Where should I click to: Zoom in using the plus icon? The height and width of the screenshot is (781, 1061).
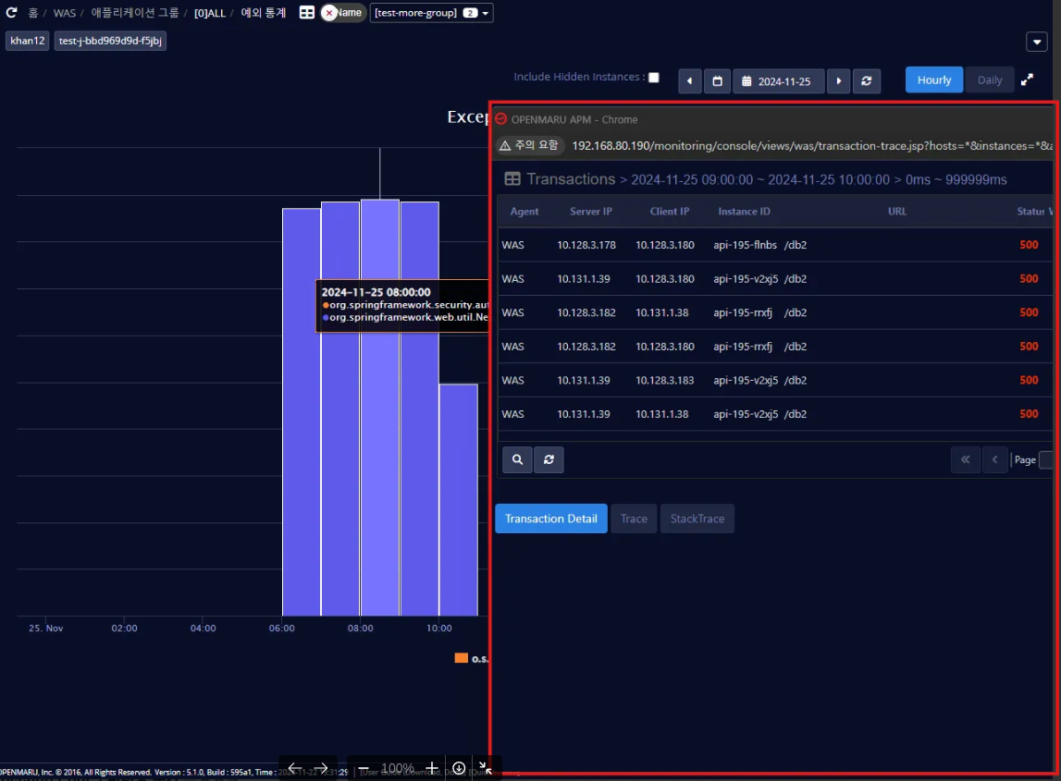(431, 768)
